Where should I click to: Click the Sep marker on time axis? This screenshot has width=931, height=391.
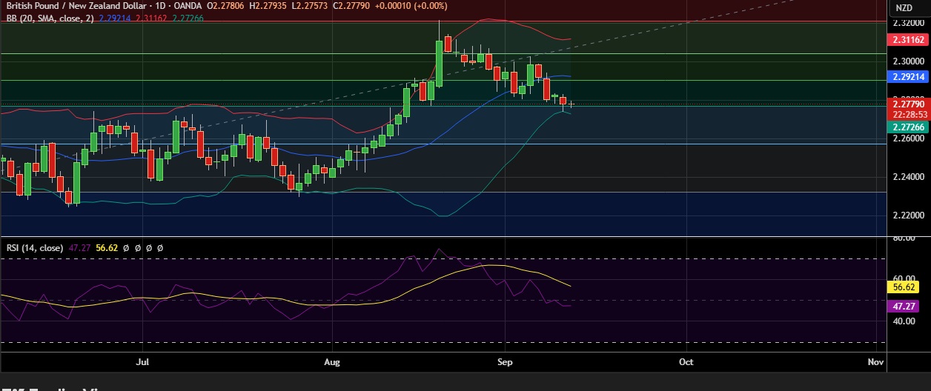point(505,362)
